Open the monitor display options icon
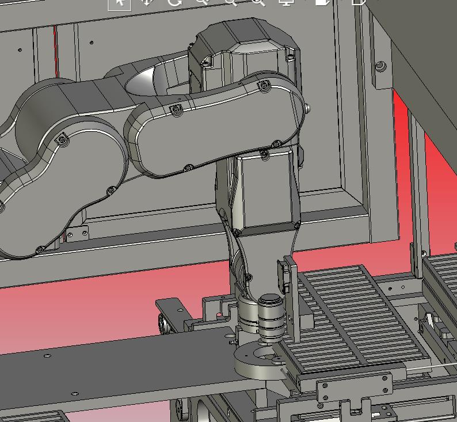 [x=287, y=3]
